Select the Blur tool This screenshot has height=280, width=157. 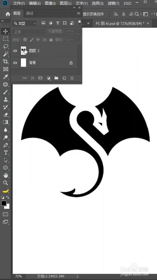pos(5,130)
